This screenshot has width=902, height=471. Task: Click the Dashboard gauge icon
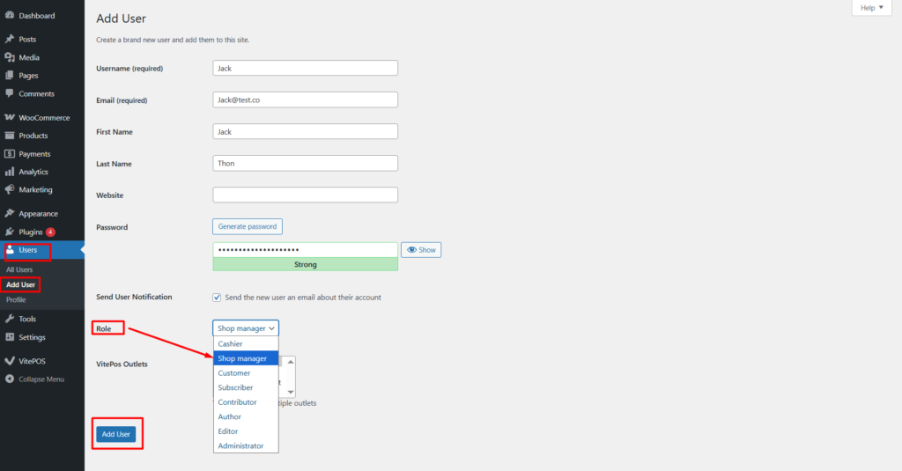click(x=10, y=16)
